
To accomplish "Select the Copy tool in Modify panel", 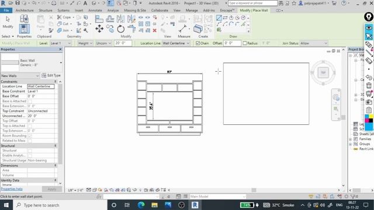I will pyautogui.click(x=110, y=29).
